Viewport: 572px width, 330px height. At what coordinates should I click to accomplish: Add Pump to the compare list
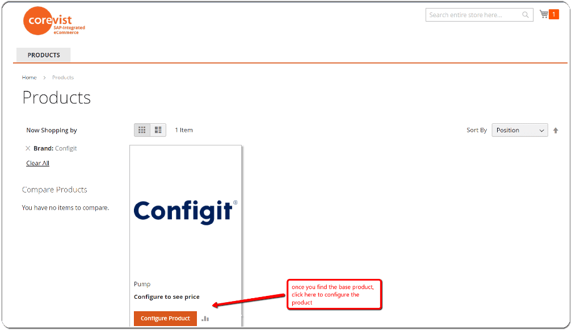(205, 319)
